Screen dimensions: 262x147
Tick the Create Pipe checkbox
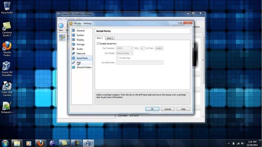117,58
